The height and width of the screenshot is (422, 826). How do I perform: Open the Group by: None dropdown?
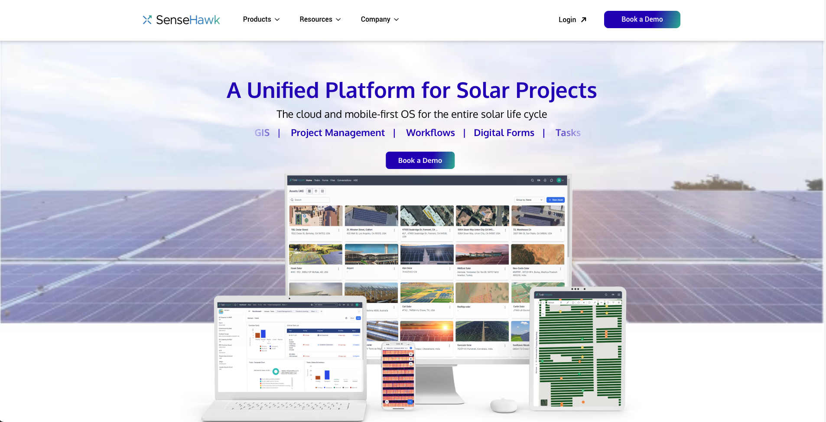point(528,200)
